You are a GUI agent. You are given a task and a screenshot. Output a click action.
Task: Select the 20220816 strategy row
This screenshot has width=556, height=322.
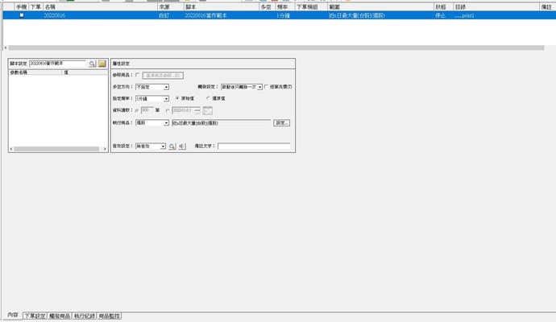tap(97, 15)
